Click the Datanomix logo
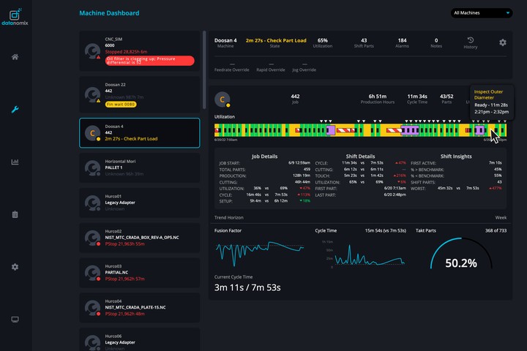Viewport: 527px width, 351px height. (x=15, y=17)
